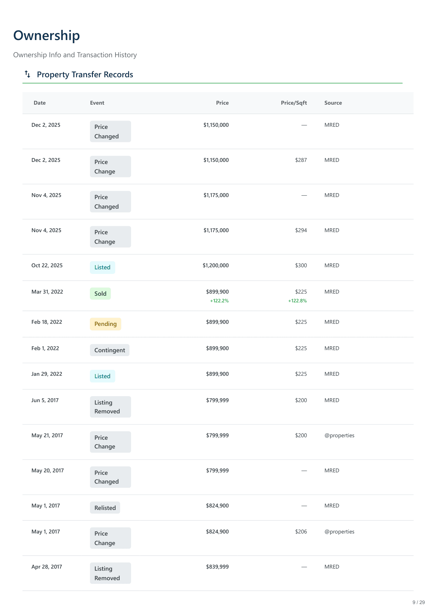Click the Relisted badge for May 1, 2017

[x=105, y=508]
